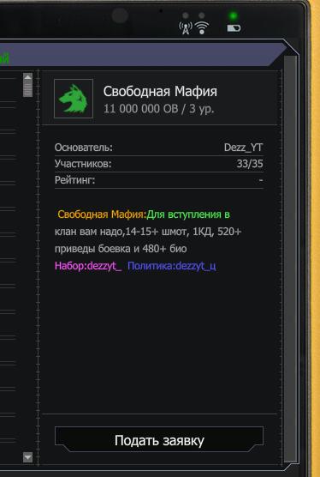The height and width of the screenshot is (477, 320).
Task: Click the right panel vertical scrollbar
Action: click(290, 258)
